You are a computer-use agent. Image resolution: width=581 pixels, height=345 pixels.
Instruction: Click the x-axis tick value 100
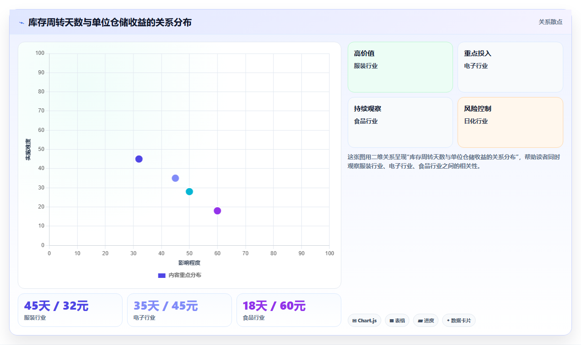click(x=330, y=253)
